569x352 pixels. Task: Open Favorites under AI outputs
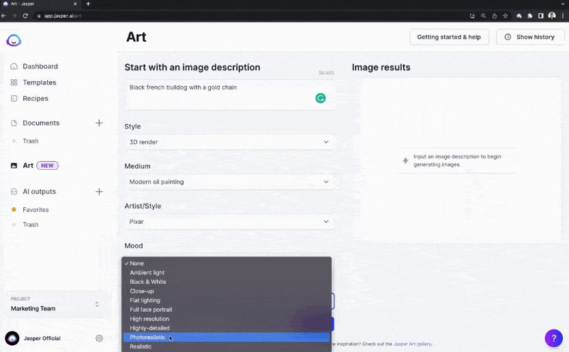(x=35, y=209)
